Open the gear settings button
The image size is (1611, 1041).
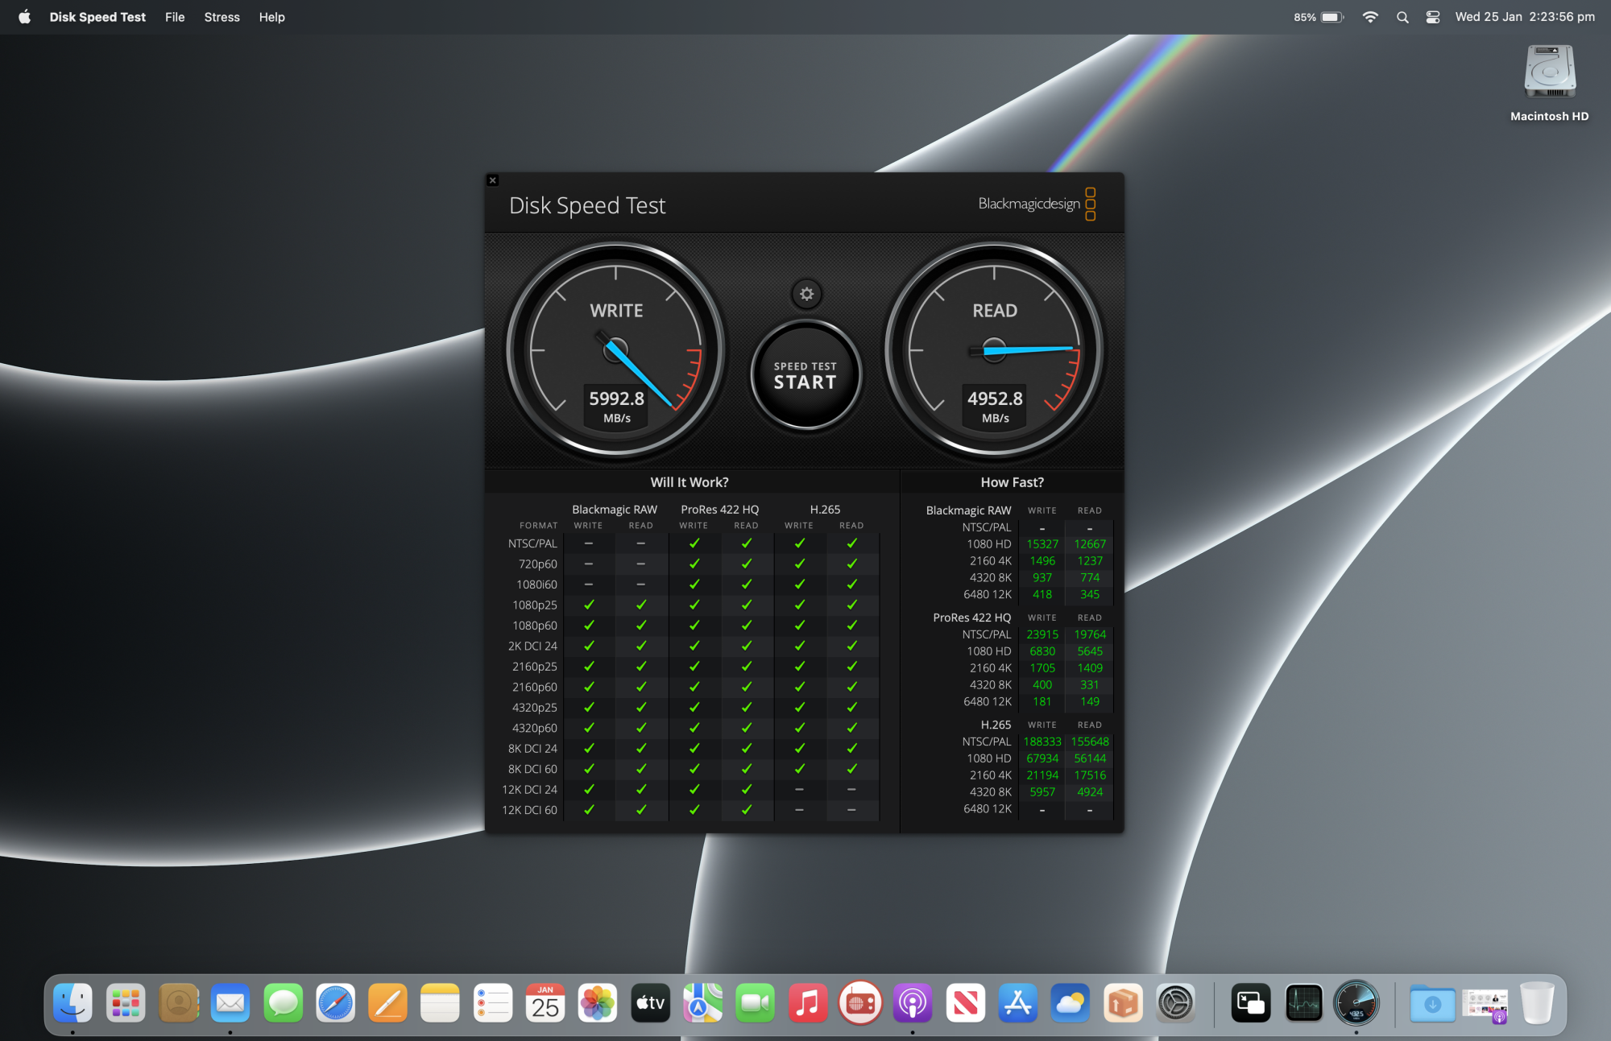pos(806,295)
